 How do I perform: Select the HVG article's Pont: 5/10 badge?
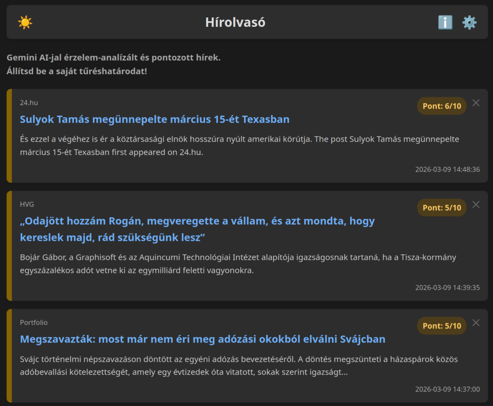point(441,208)
